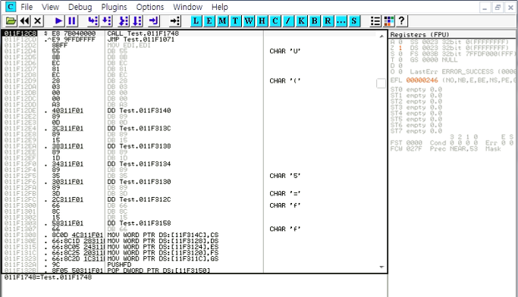Viewport: 518px width, 297px height.
Task: Show Patches with slash button
Action: pos(288,21)
